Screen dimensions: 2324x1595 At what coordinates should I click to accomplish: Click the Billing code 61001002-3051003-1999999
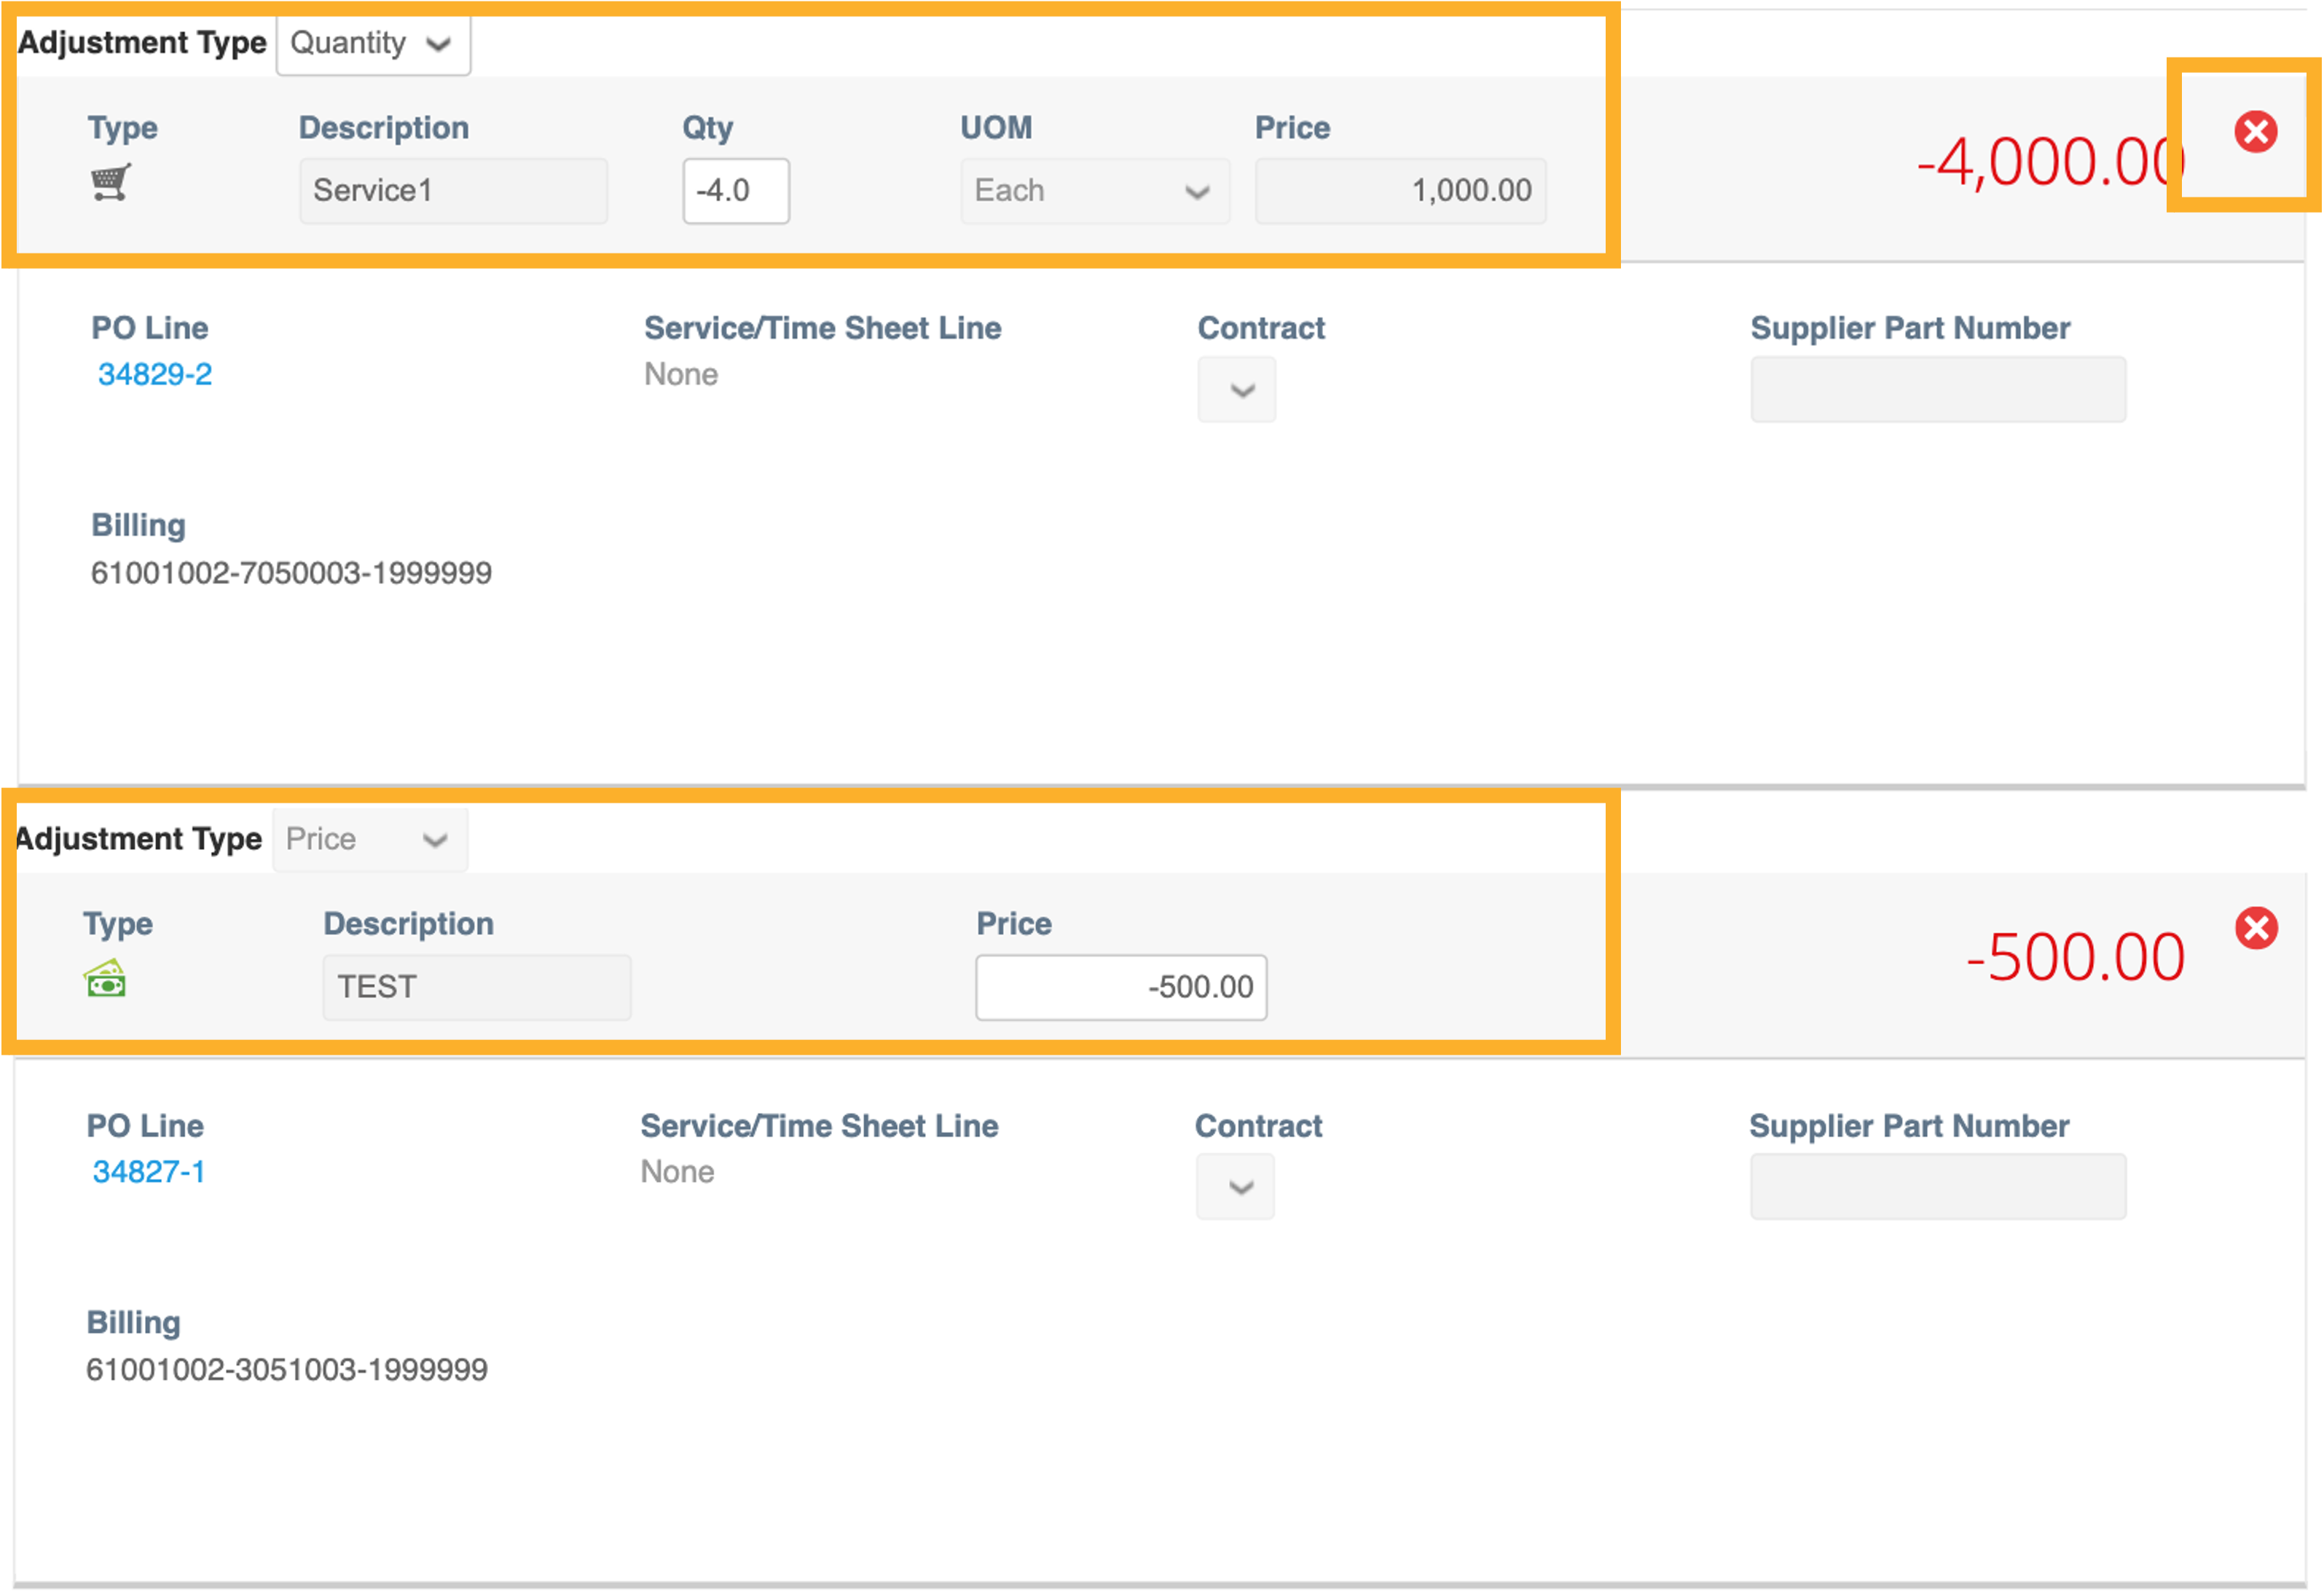click(287, 1370)
